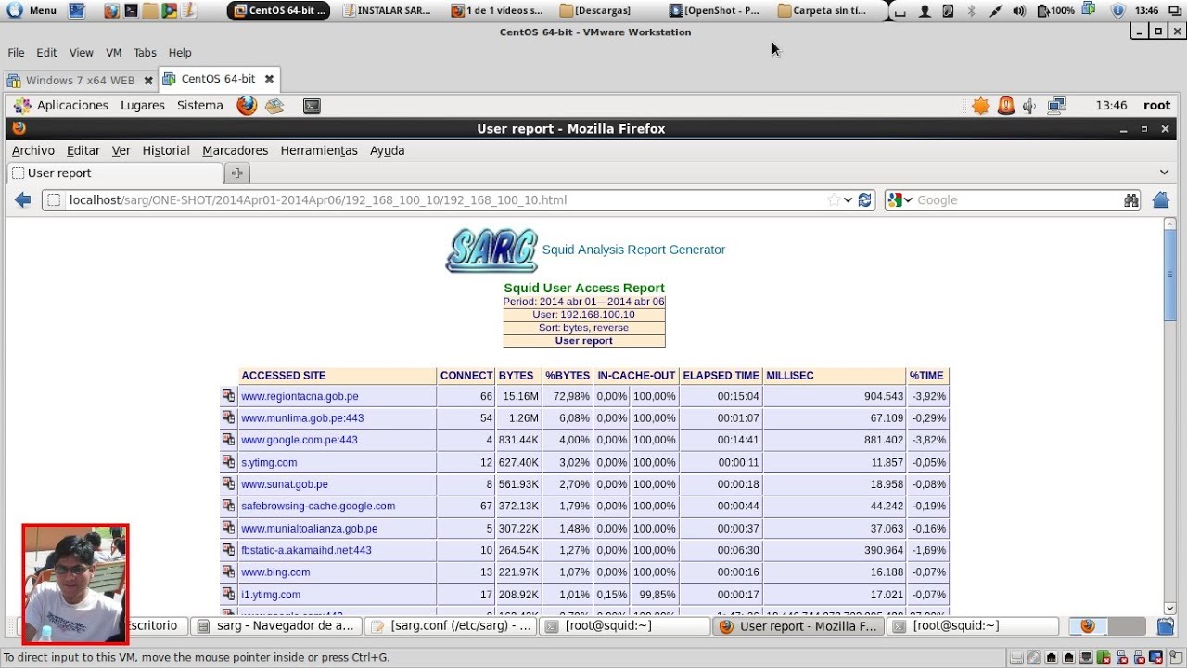The width and height of the screenshot is (1187, 668).
Task: Click the 15.16M bytes cell
Action: (x=518, y=396)
